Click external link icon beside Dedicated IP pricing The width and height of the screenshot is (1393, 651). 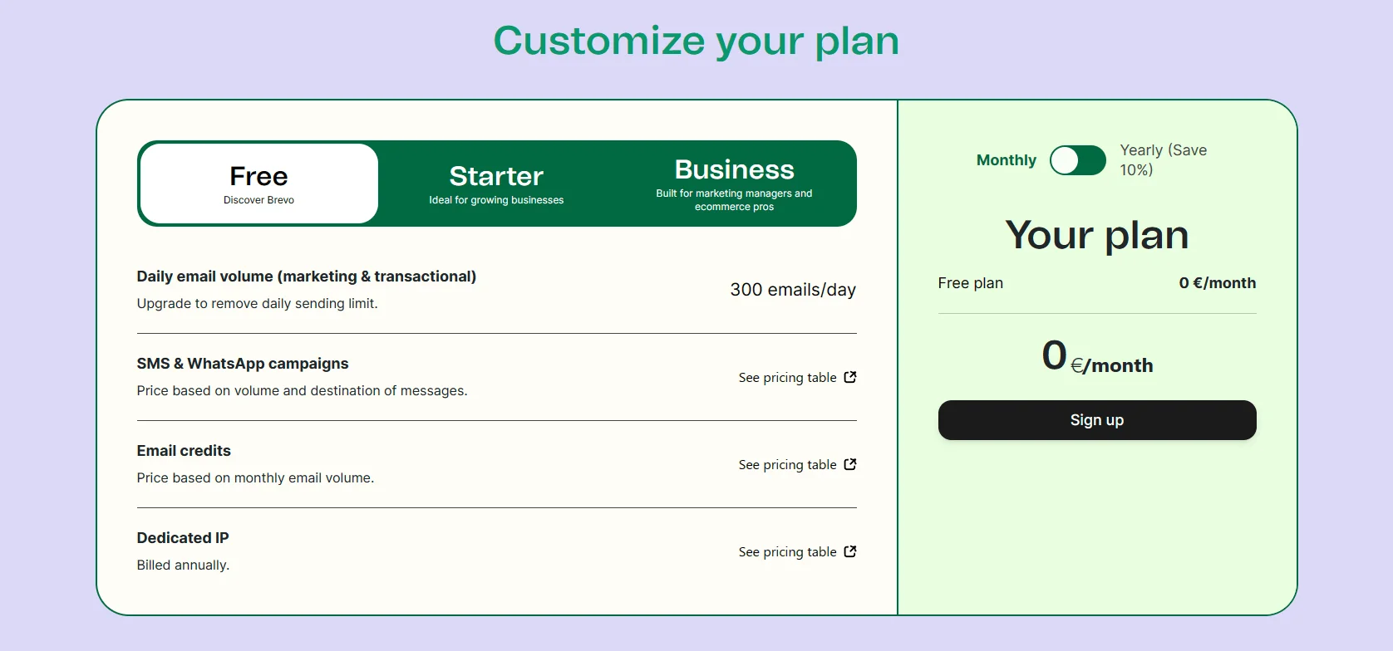point(850,551)
